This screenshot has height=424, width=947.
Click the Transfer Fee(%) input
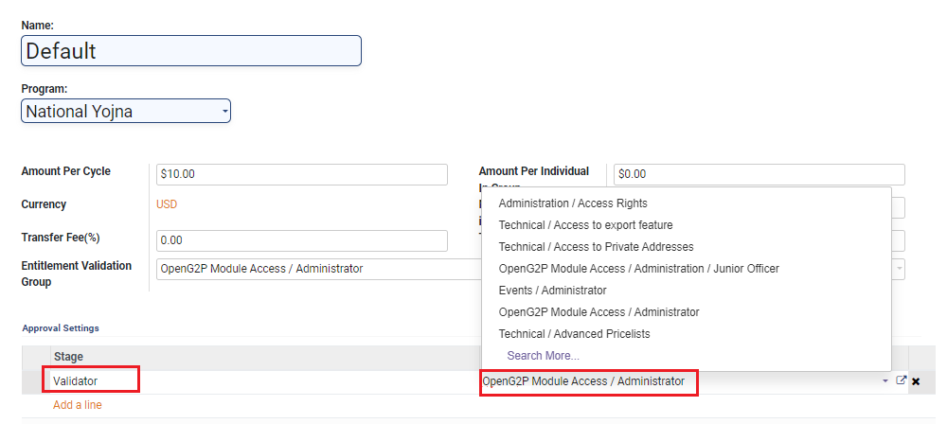302,240
